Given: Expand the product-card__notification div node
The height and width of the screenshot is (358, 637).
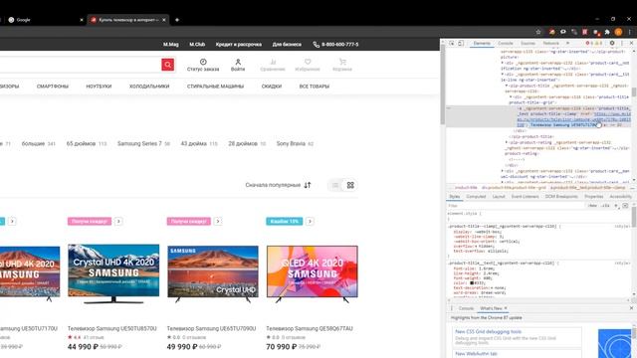Looking at the screenshot, I should pyautogui.click(x=502, y=63).
